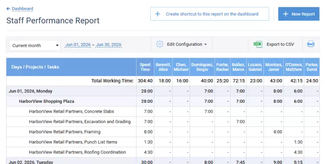The width and height of the screenshot is (325, 164).
Task: Click the Spent Time column header
Action: click(x=145, y=67)
